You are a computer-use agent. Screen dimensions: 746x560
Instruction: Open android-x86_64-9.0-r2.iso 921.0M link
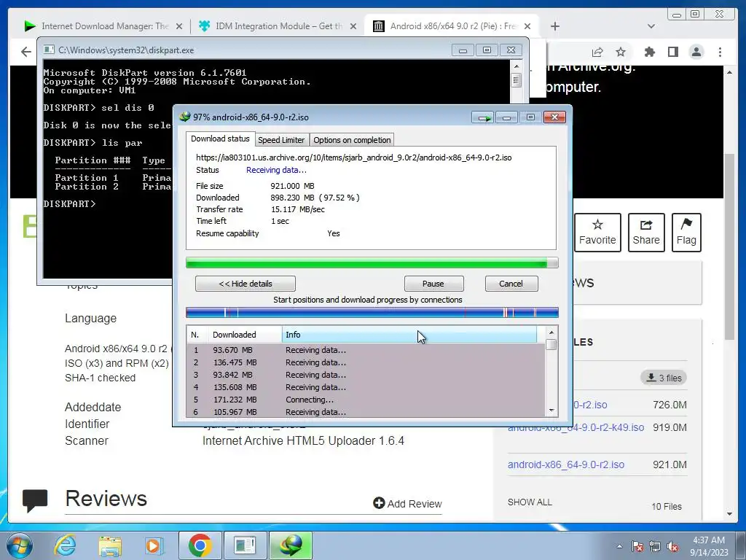point(565,464)
